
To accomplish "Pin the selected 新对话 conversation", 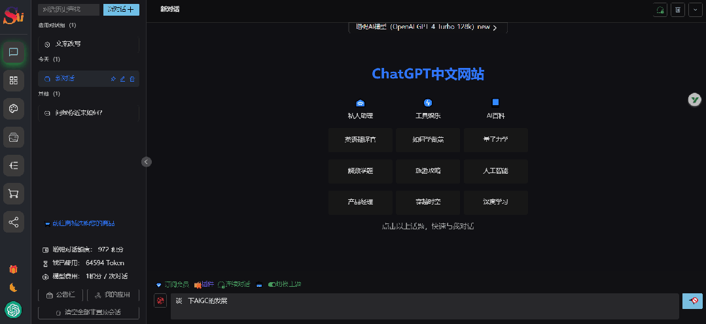I will [x=113, y=78].
